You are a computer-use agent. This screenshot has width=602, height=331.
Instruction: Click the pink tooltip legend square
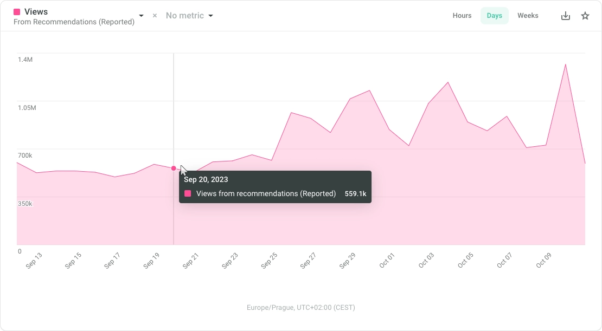[188, 193]
